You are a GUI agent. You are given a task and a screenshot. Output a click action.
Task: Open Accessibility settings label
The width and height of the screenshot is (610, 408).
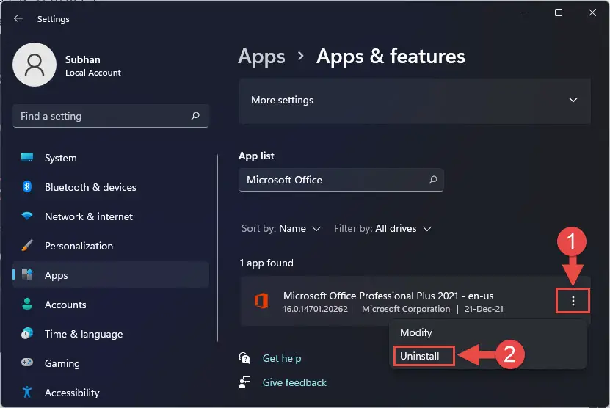click(x=72, y=393)
